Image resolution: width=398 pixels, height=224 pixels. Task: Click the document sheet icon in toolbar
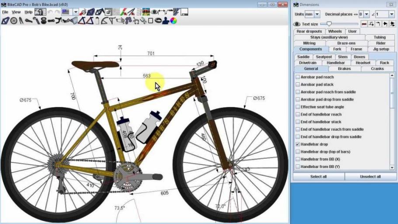[x=139, y=12]
